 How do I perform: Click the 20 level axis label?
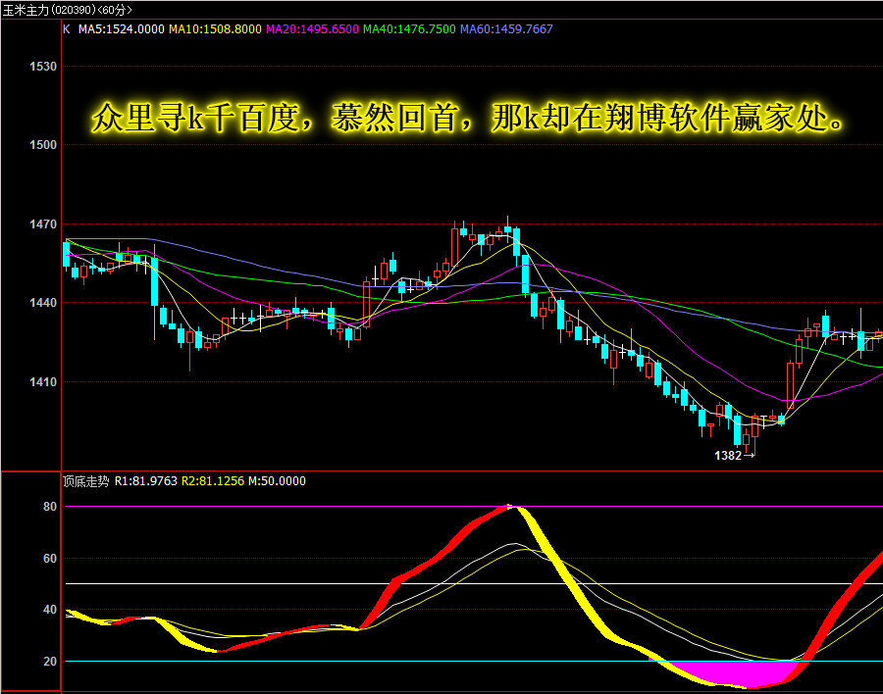click(x=50, y=662)
